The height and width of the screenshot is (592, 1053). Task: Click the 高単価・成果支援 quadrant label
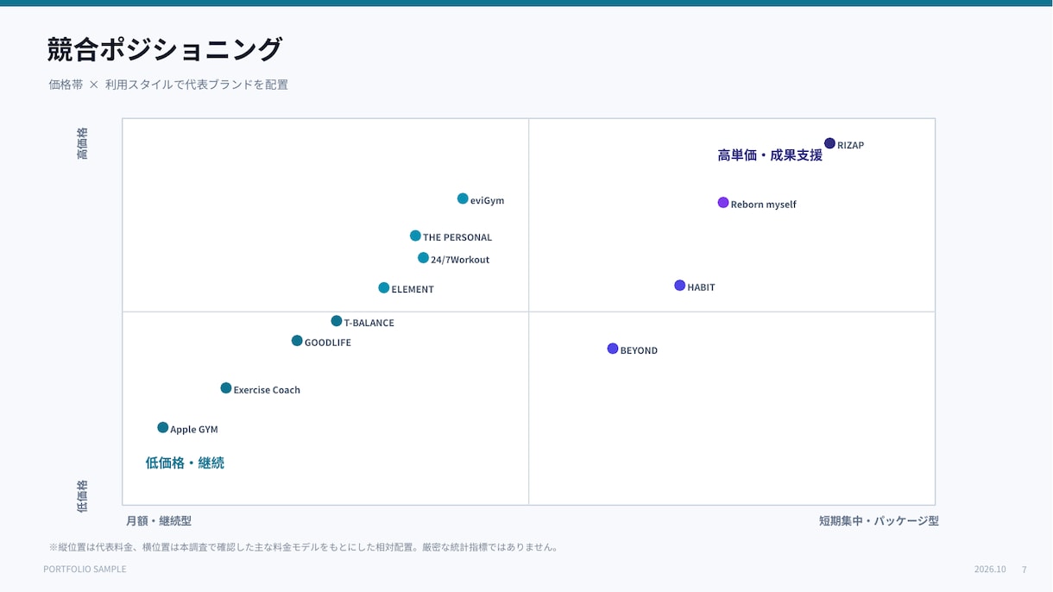770,155
